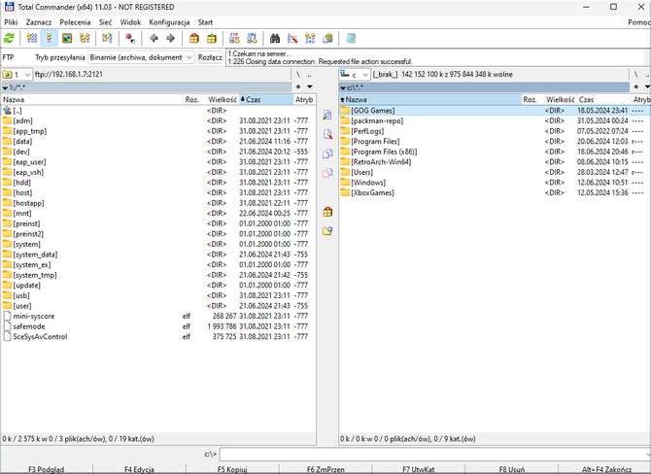Viewport: 651px width, 474px height.
Task: Click the toolbar icon left of the Notepad icon
Action: pyautogui.click(x=328, y=39)
